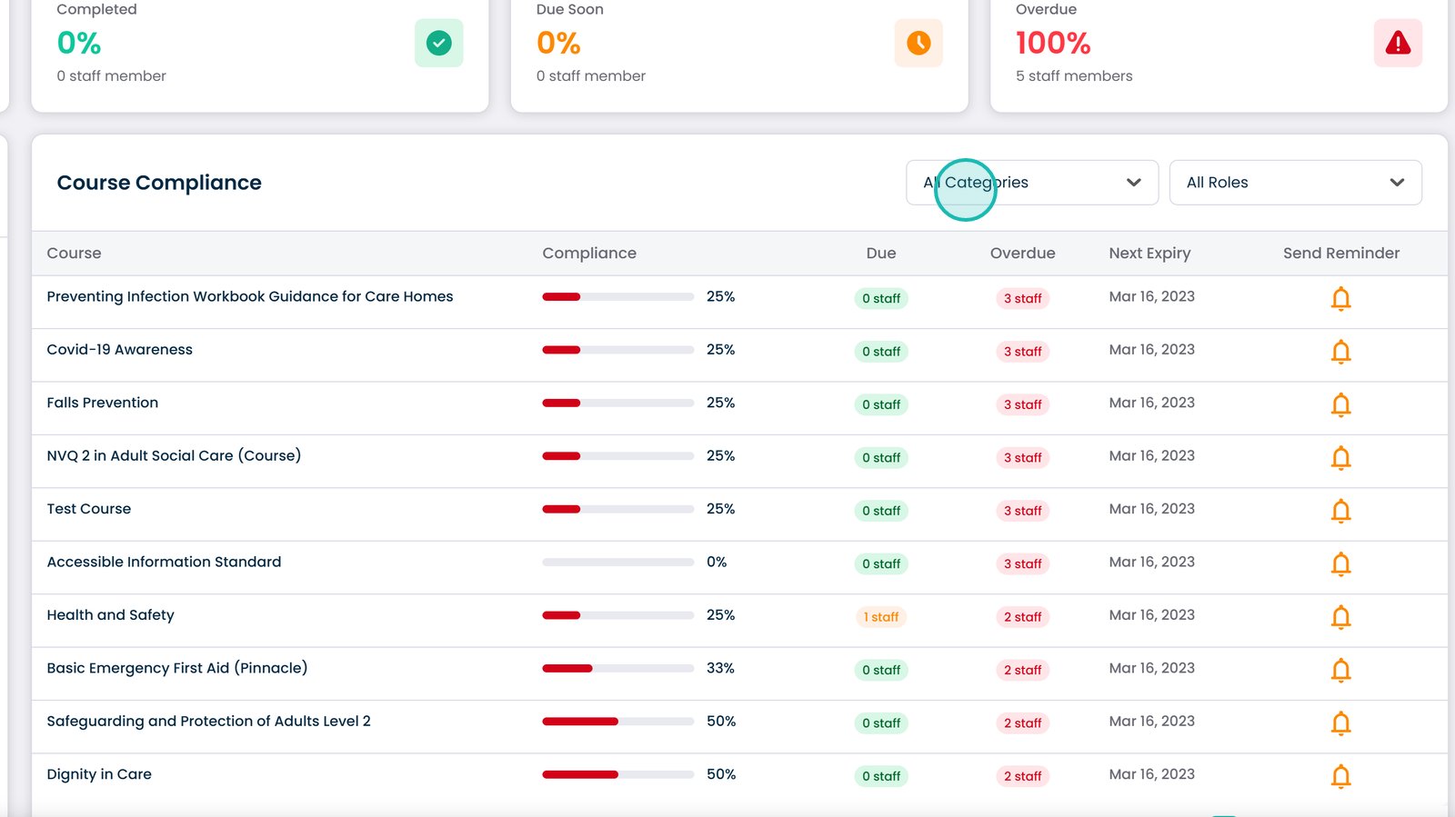The height and width of the screenshot is (817, 1455).
Task: Click the reminder bell for Covid-19 Awareness
Action: click(x=1340, y=352)
